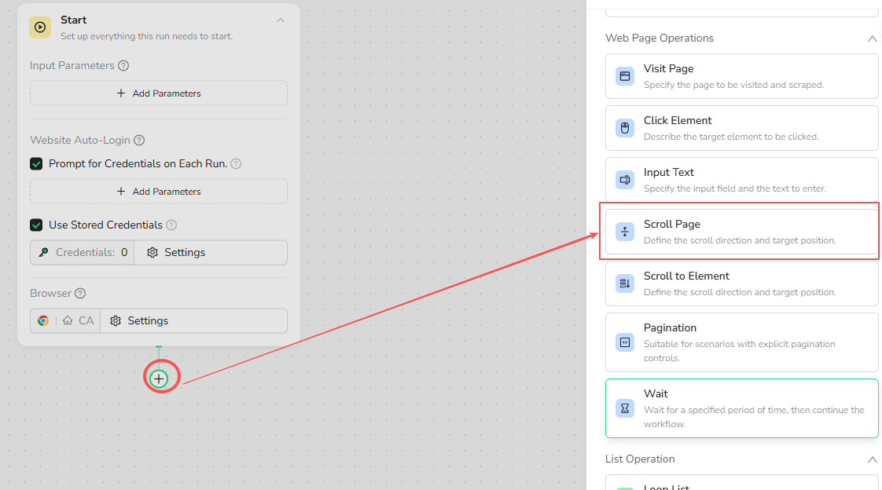Collapse the List Operation section
This screenshot has width=882, height=490.
point(872,459)
